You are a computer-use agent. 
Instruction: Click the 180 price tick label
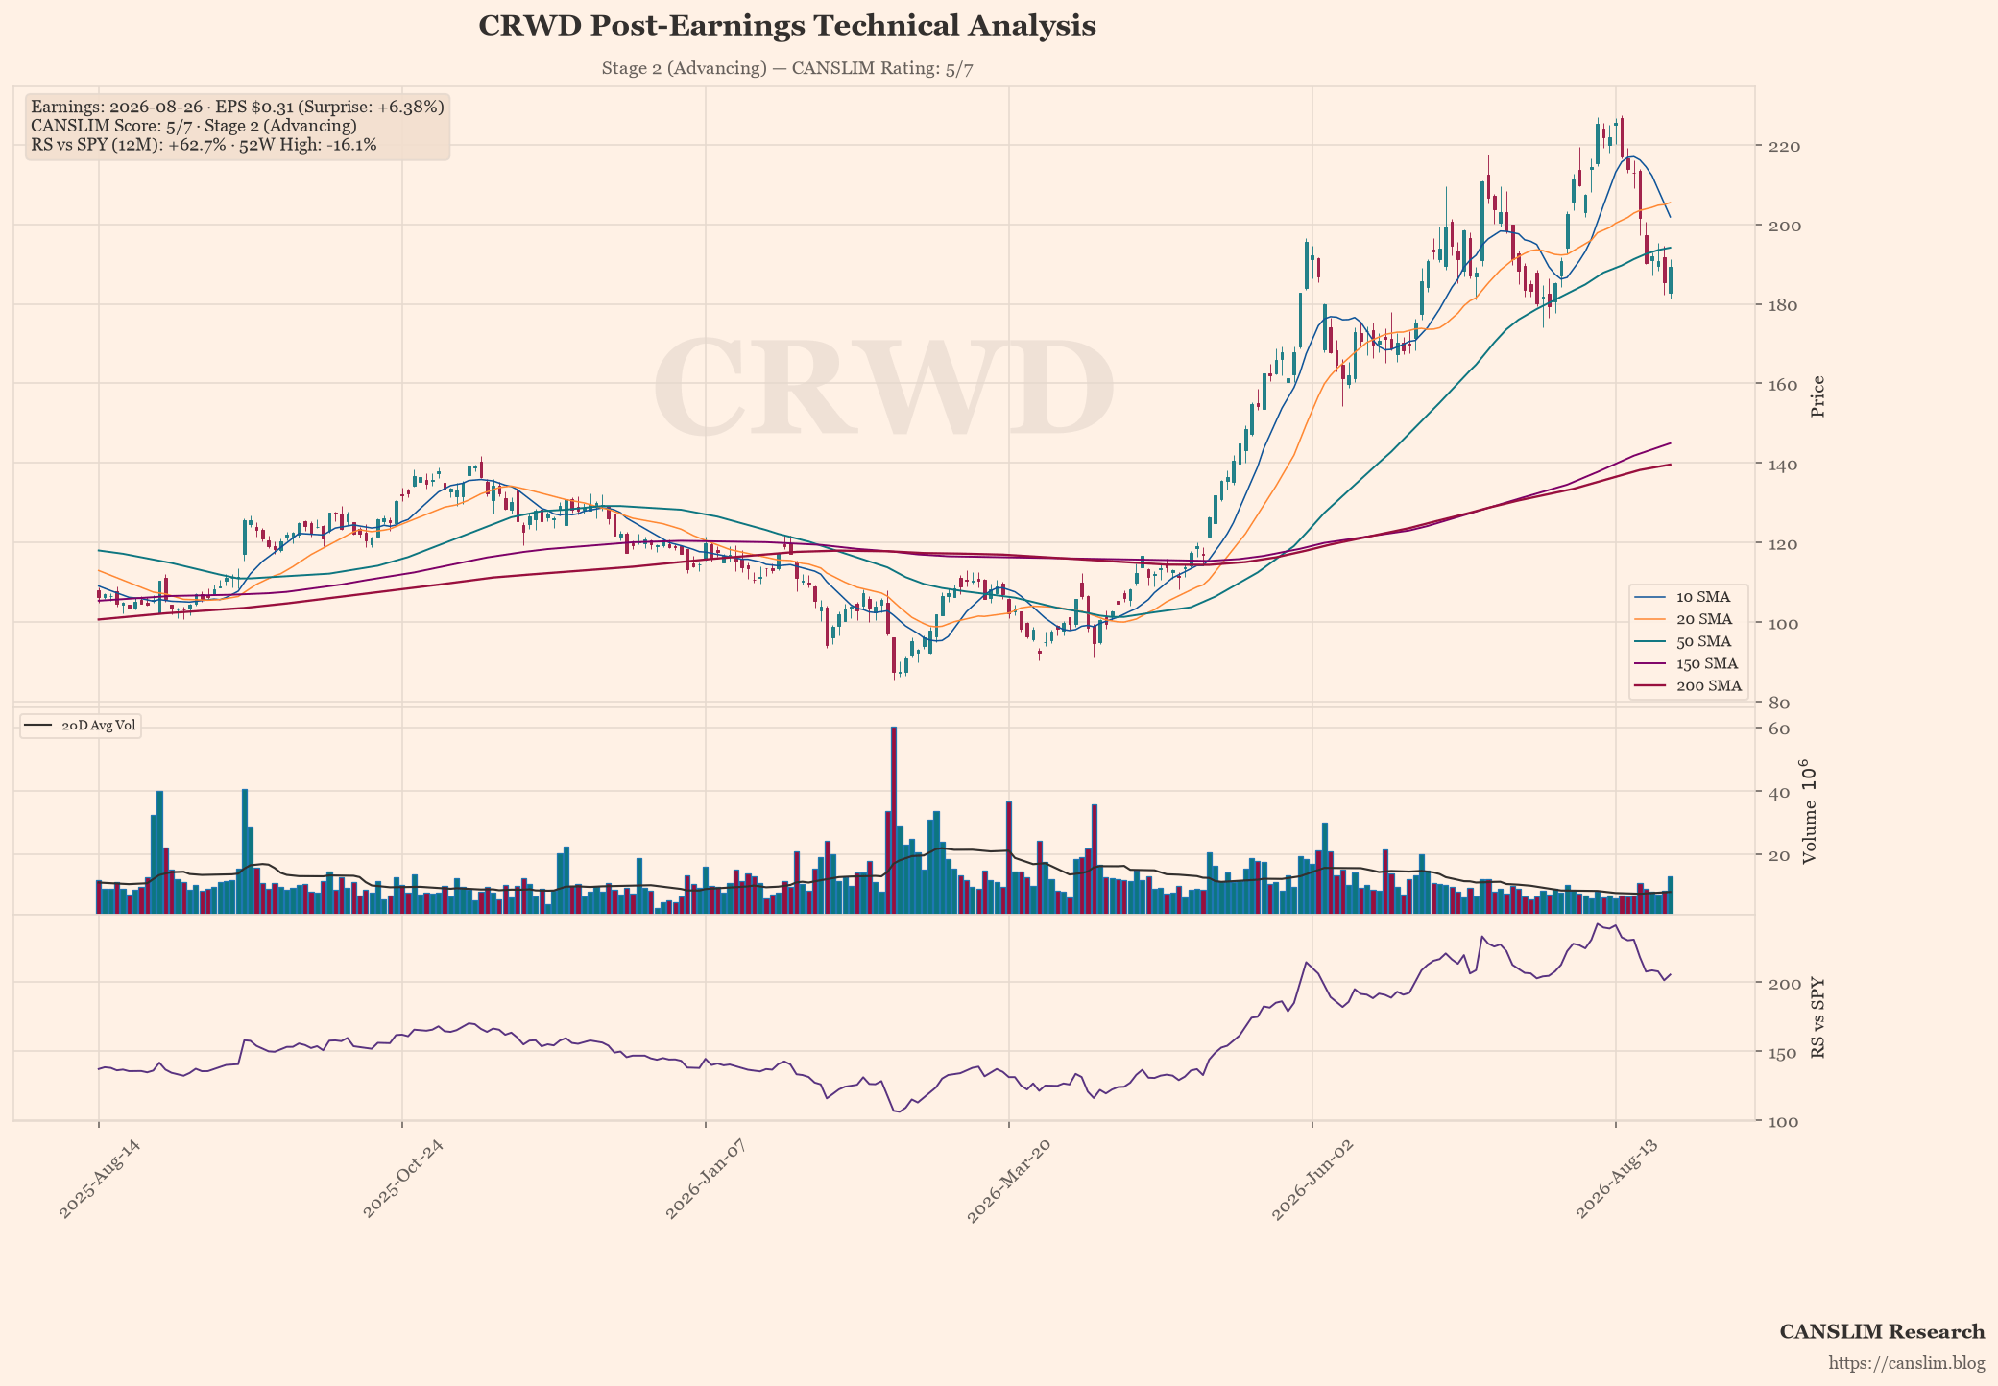coord(1784,306)
